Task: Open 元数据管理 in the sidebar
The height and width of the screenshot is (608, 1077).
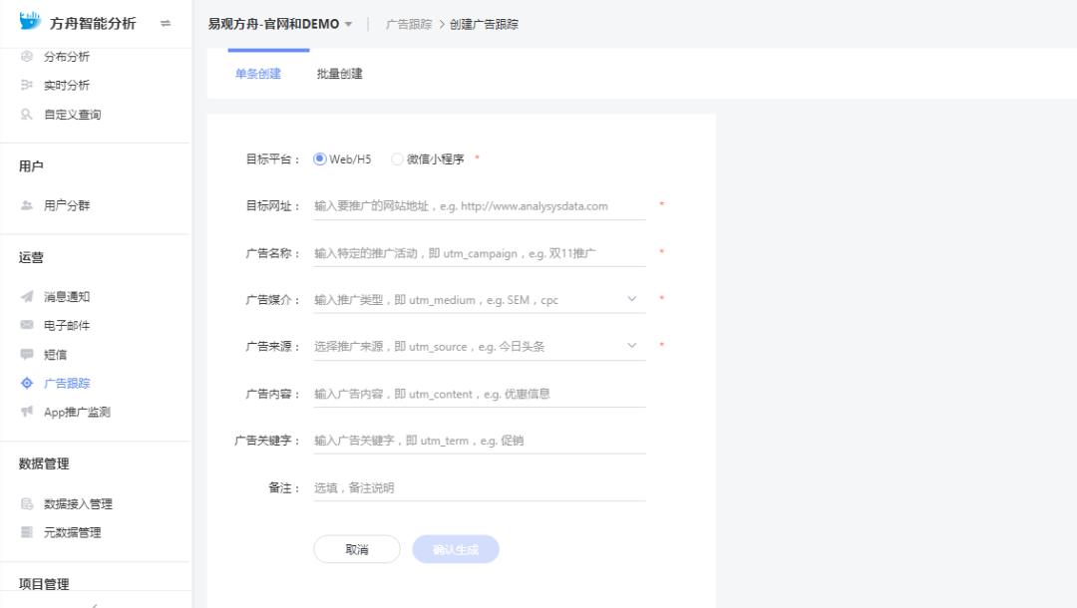Action: pos(72,532)
